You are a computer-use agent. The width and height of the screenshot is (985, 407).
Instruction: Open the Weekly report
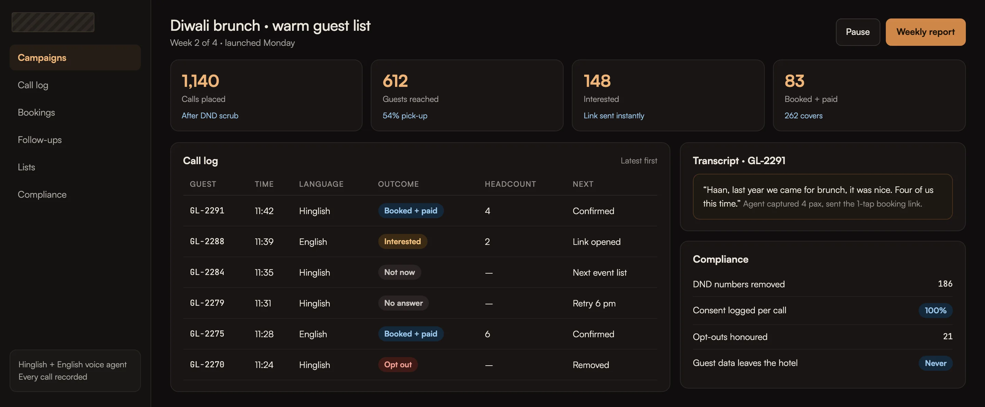(925, 32)
